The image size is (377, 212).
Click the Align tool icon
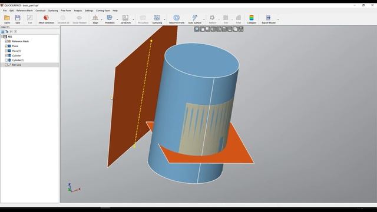[95, 18]
